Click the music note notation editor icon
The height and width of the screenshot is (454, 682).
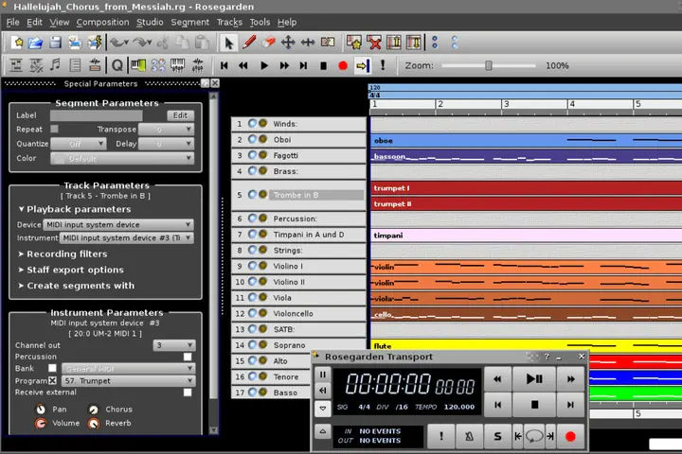pos(55,65)
